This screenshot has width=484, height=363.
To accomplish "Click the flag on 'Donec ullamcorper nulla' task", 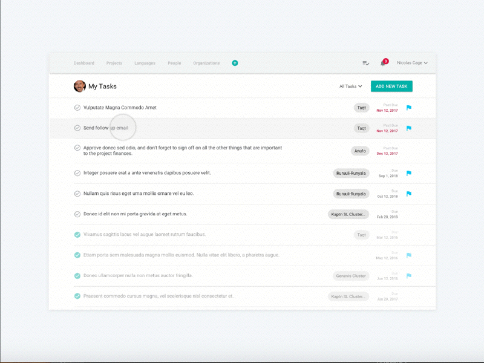I will tap(409, 275).
